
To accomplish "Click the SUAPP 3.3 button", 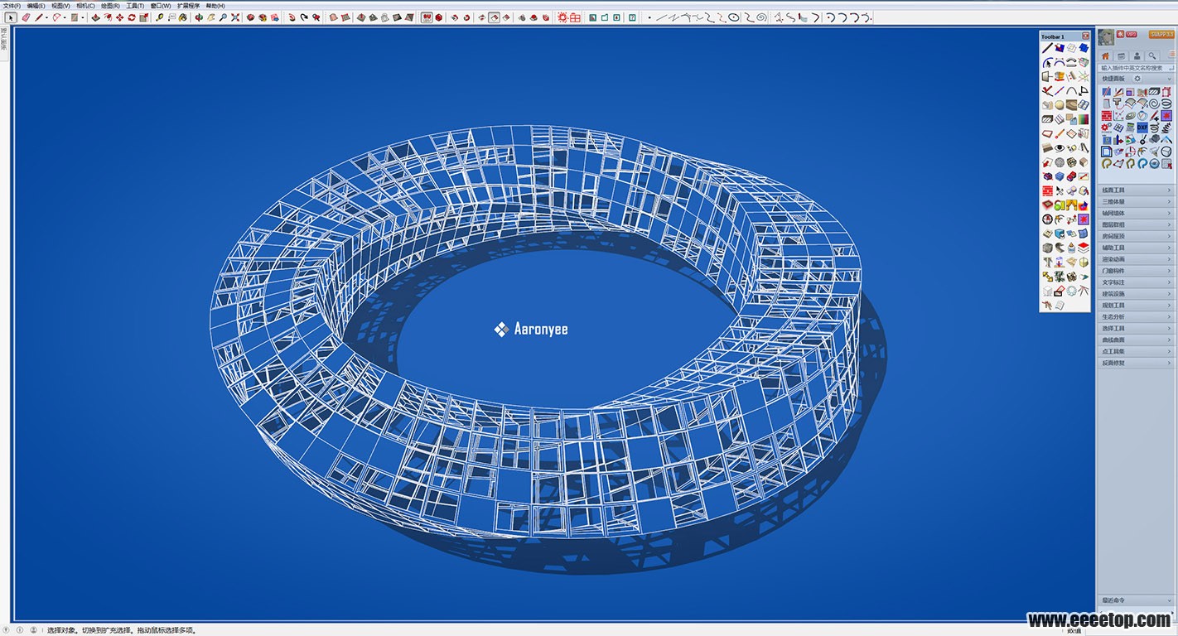I will pos(1161,34).
